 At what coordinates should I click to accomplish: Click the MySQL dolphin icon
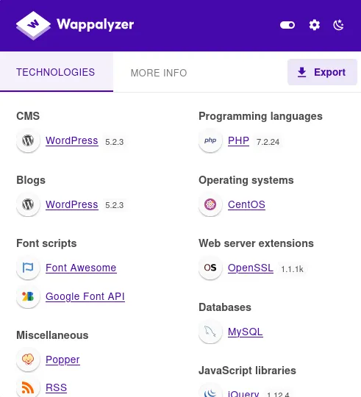coord(210,332)
